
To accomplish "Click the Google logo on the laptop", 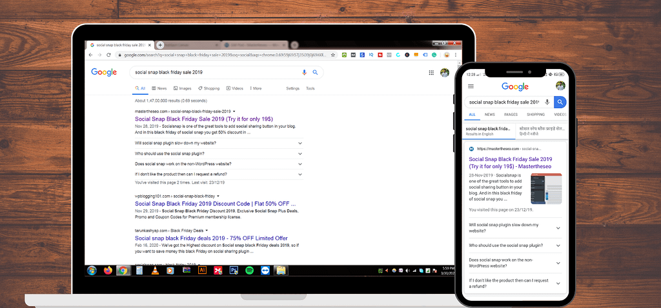I will 104,72.
